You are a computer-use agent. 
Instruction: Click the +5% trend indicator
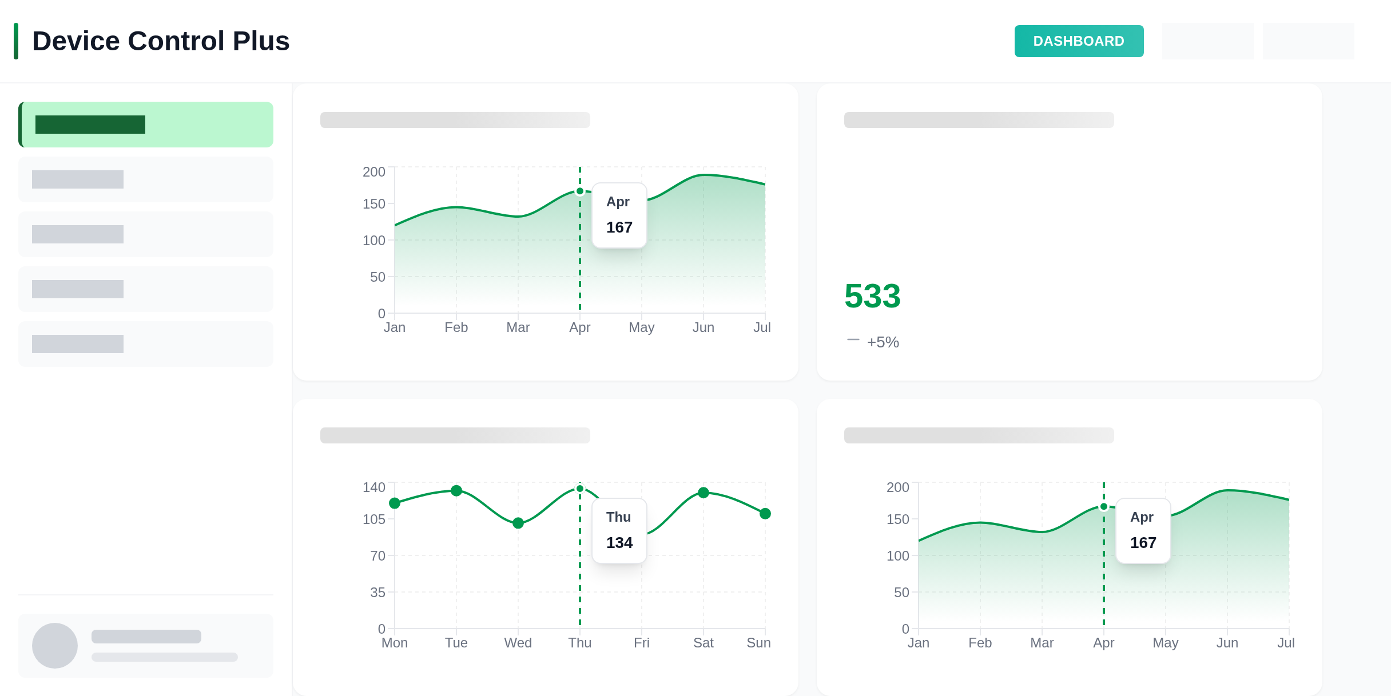pyautogui.click(x=883, y=342)
